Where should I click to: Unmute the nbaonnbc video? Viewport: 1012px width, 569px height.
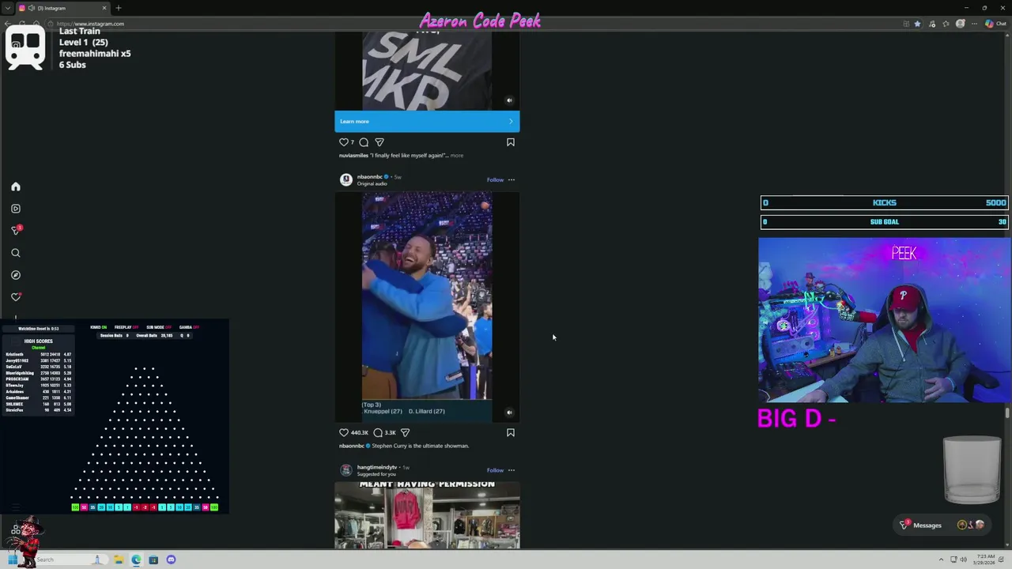tap(509, 412)
